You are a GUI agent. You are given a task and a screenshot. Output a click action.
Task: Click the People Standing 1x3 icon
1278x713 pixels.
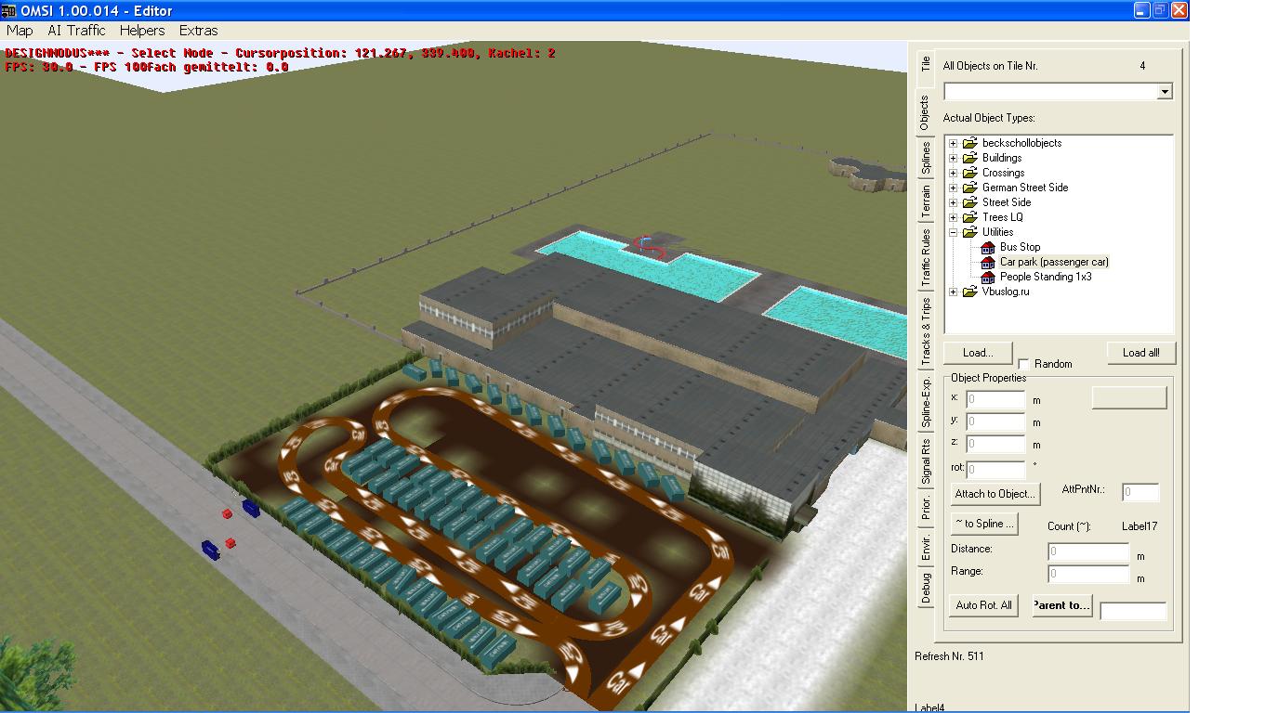(988, 277)
